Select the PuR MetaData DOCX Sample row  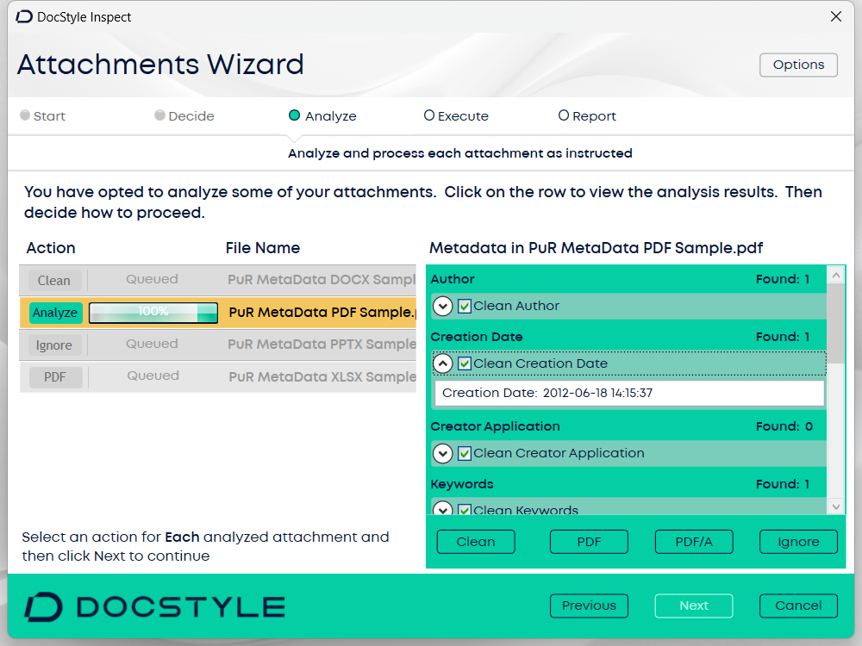[x=218, y=280]
